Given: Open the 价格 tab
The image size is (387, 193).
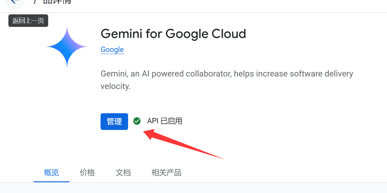Looking at the screenshot, I should pos(87,173).
